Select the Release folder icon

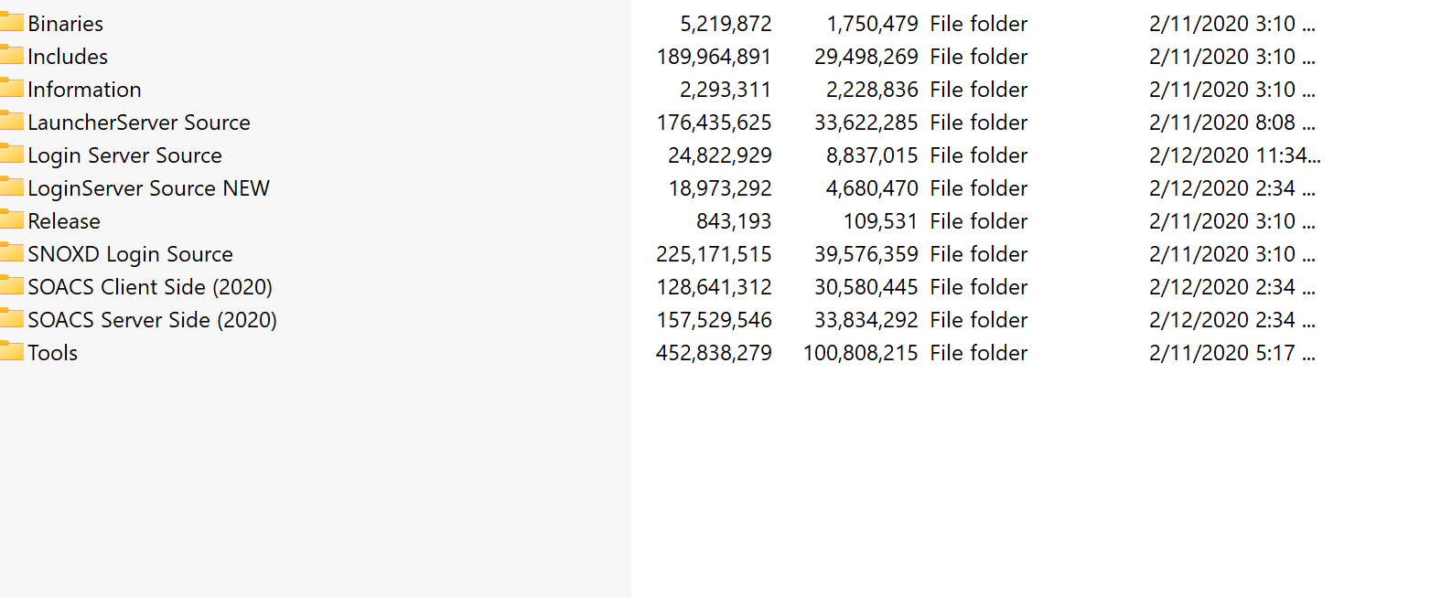(11, 221)
